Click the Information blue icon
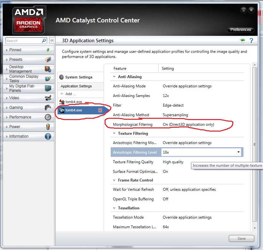Screen dimensions: 263x250 click(x=48, y=136)
